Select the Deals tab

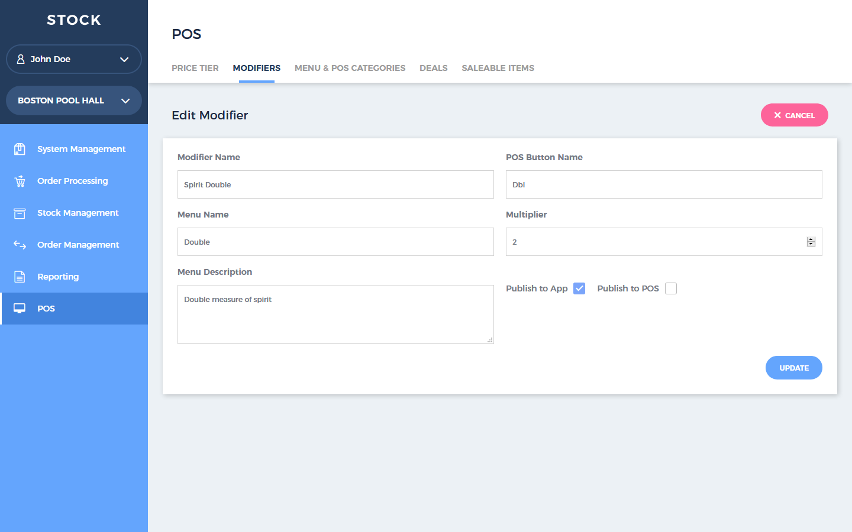pyautogui.click(x=433, y=68)
